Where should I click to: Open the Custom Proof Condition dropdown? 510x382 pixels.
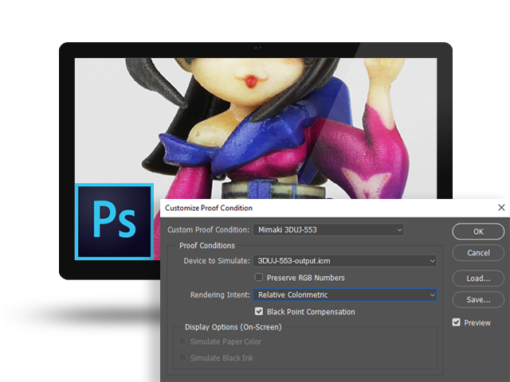click(x=328, y=230)
